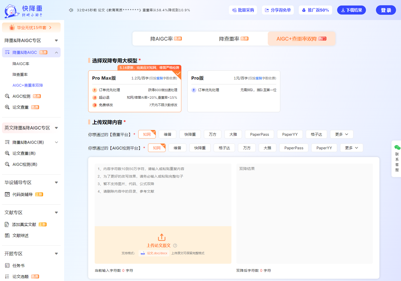Viewport: 401px width, 281px height.
Task: Click the 论文查重(英) search icon
Action: [7, 153]
